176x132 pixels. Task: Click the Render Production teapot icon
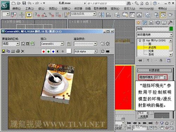point(170,15)
